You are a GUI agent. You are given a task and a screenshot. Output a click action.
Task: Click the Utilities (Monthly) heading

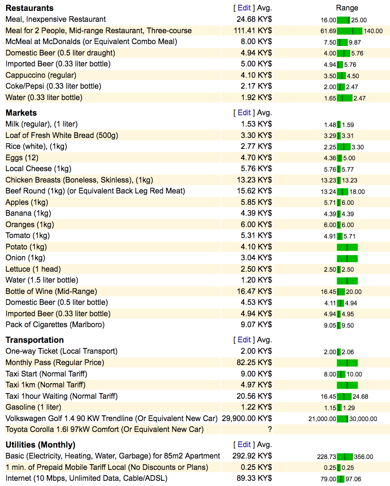(x=40, y=445)
